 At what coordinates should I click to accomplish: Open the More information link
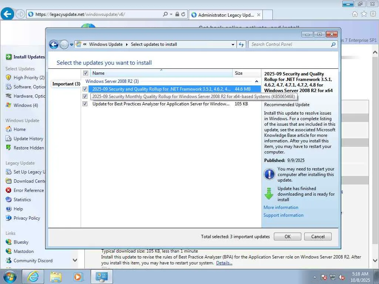point(281,207)
